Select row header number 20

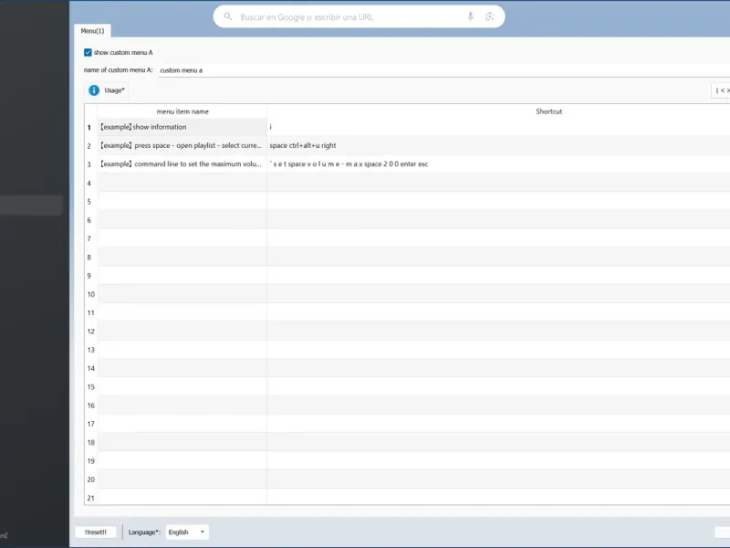point(91,479)
